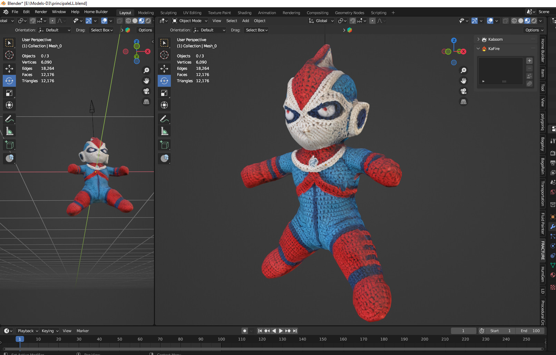Select the Add Cube tool in the right viewport toolbar

pyautogui.click(x=164, y=145)
